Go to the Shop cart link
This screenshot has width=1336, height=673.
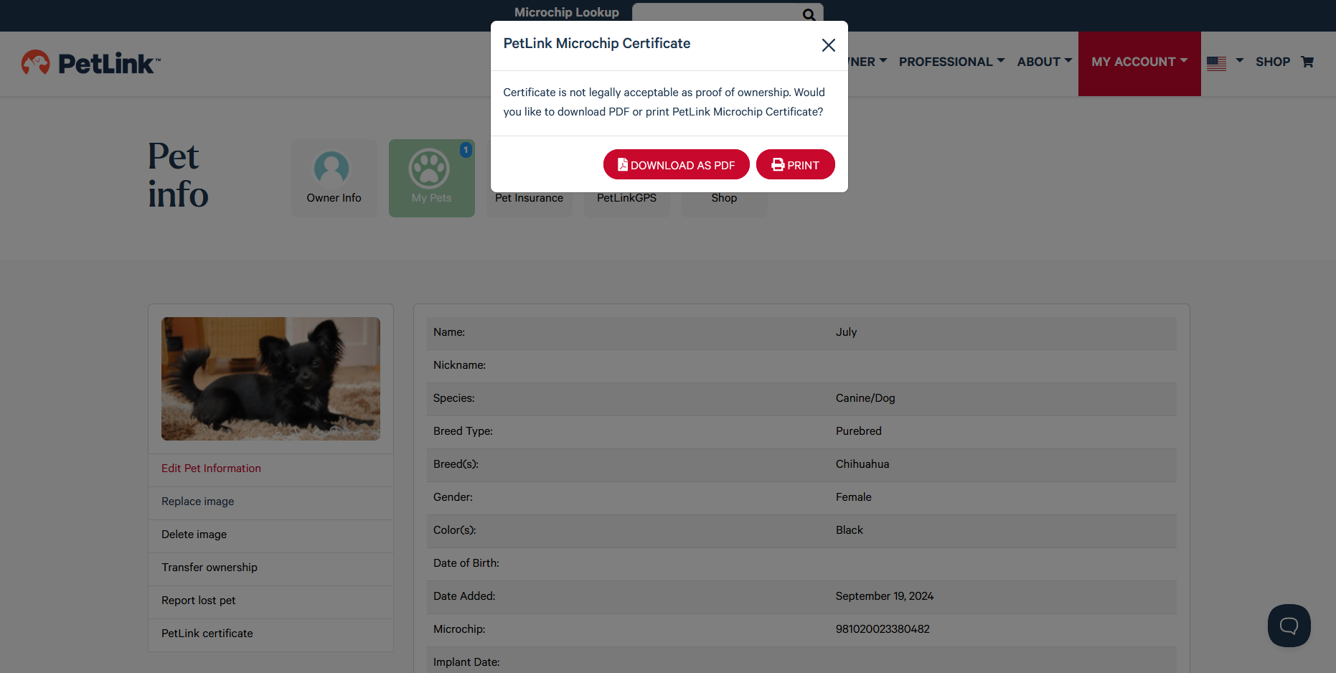(1284, 62)
